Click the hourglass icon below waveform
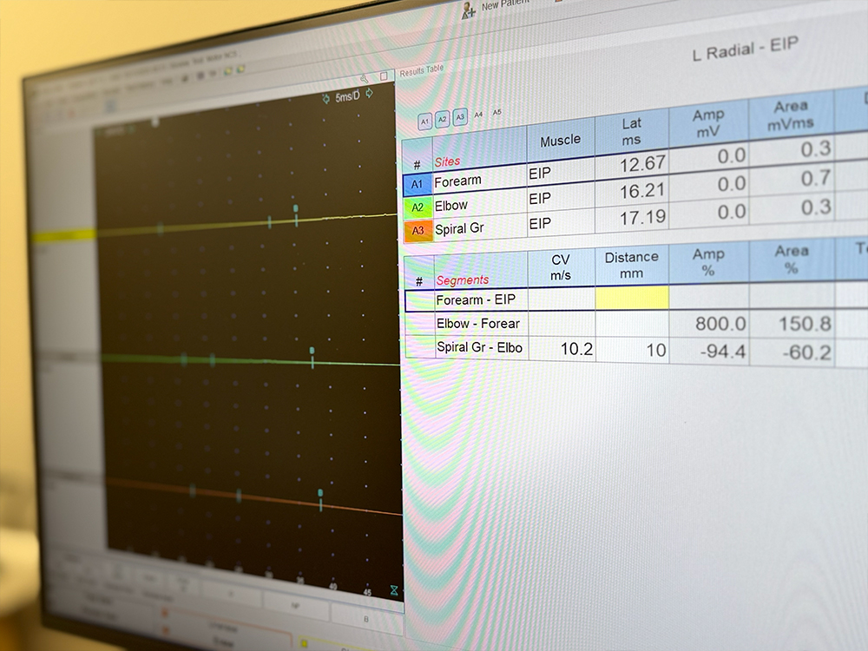 (393, 590)
